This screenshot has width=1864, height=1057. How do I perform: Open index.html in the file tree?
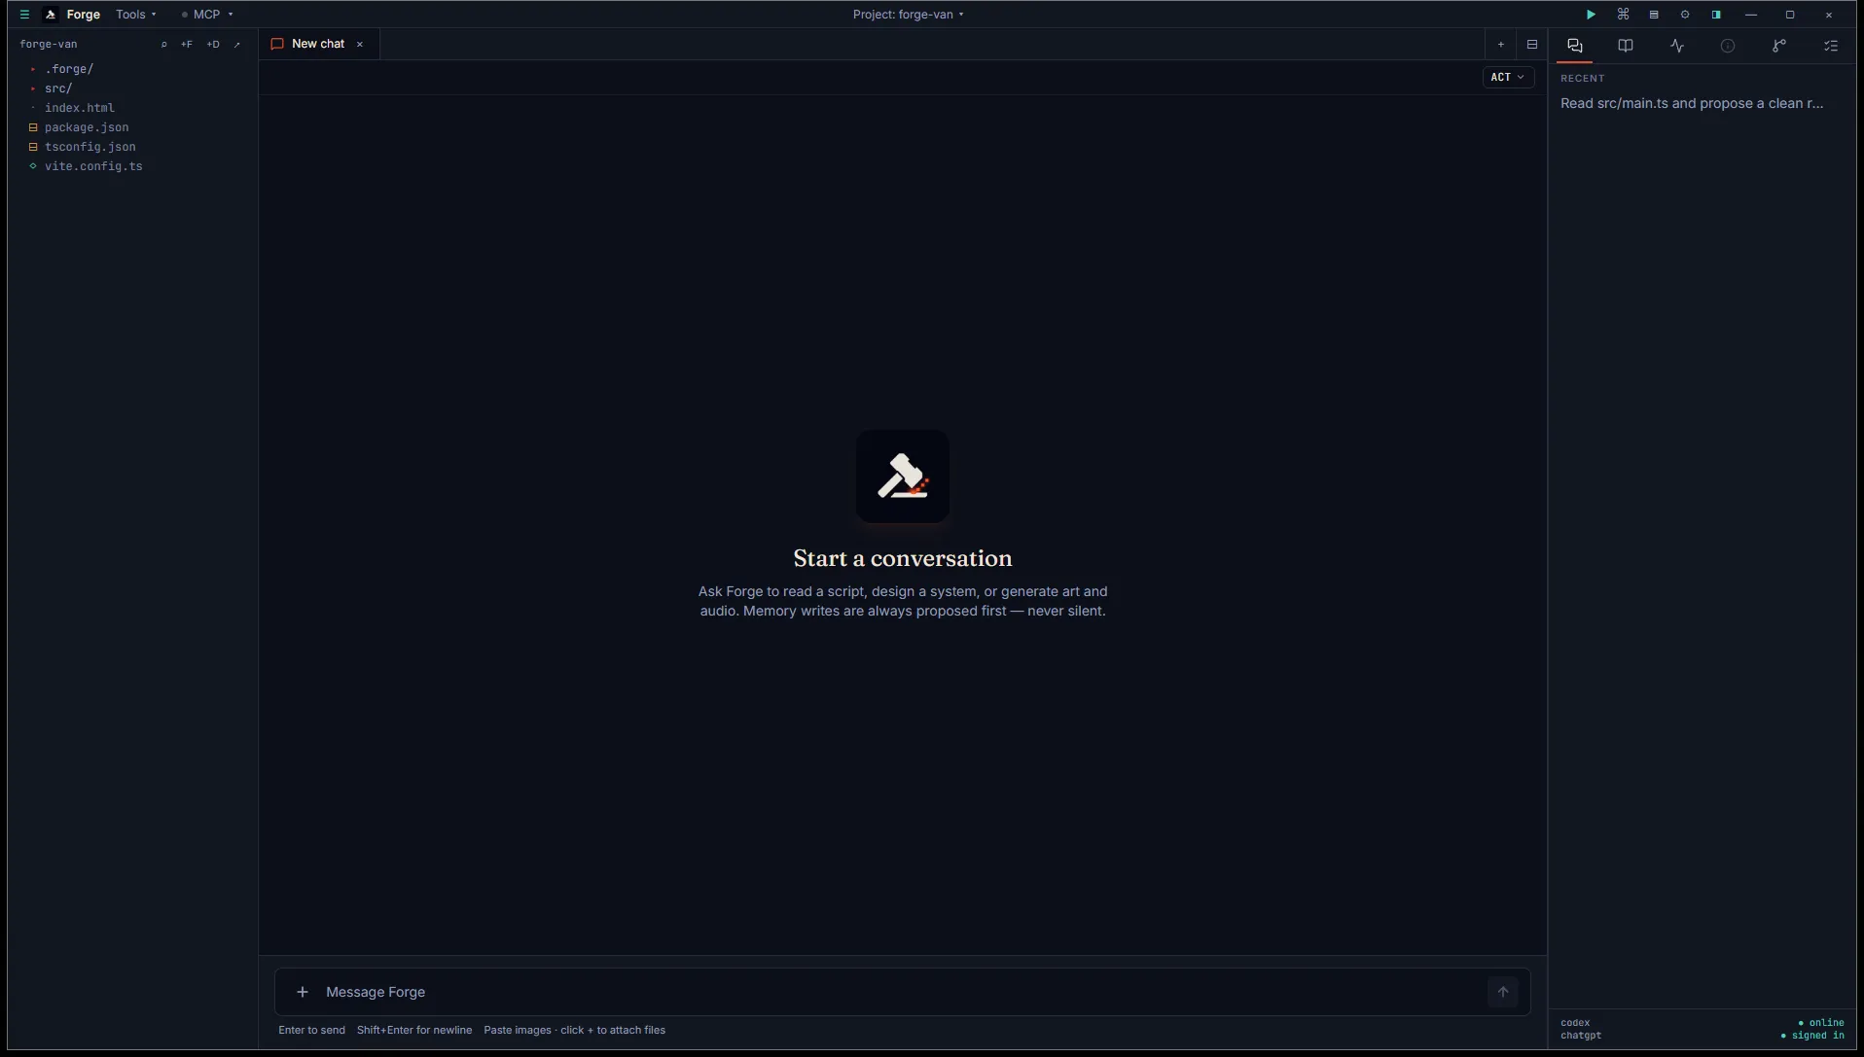tap(79, 108)
